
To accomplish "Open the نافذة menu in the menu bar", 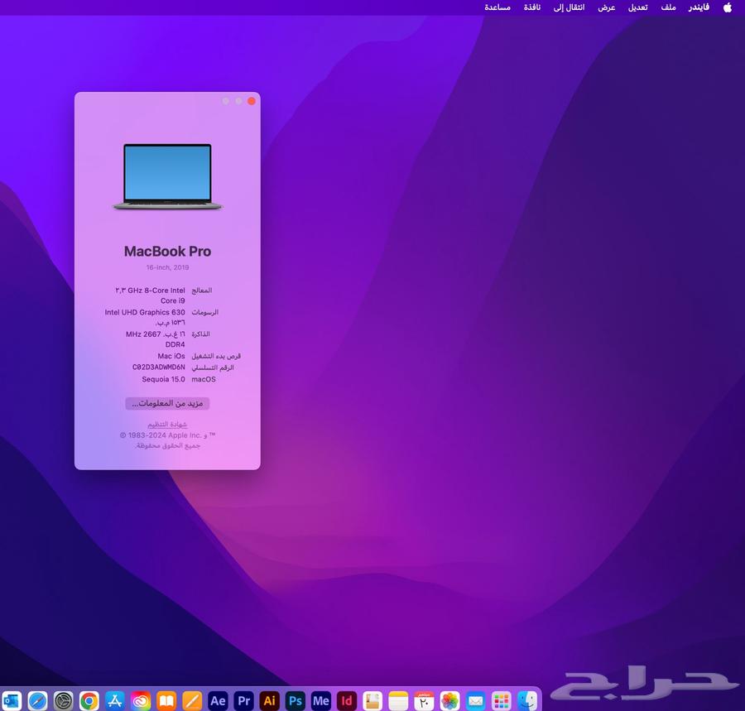I will [x=532, y=7].
